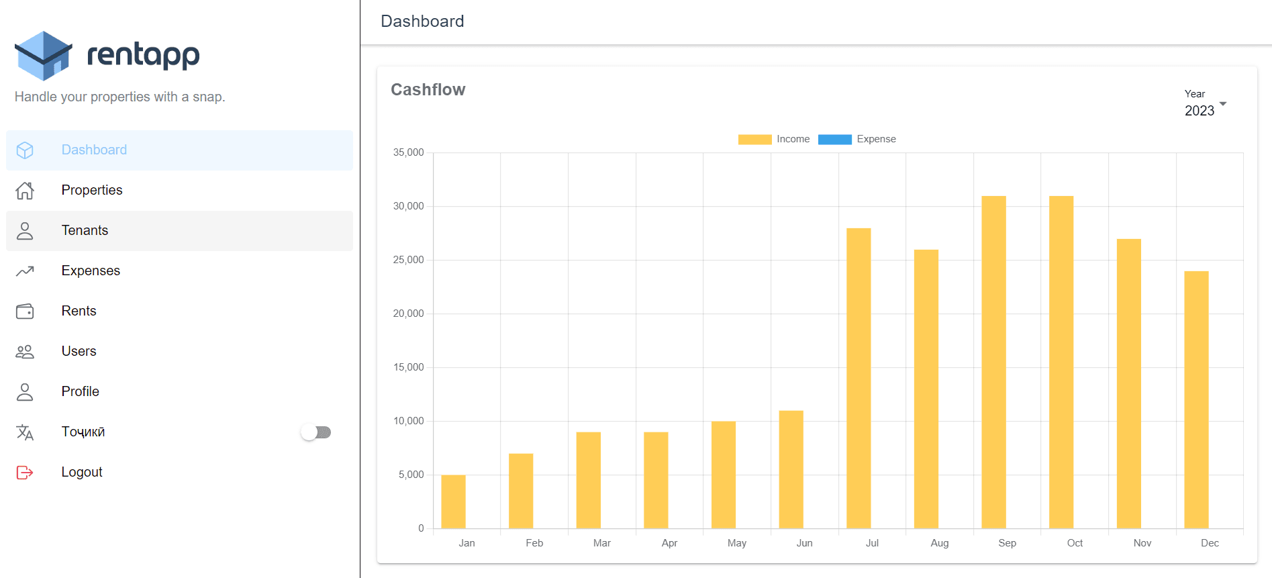Toggle Income series in chart legend

[x=774, y=140]
